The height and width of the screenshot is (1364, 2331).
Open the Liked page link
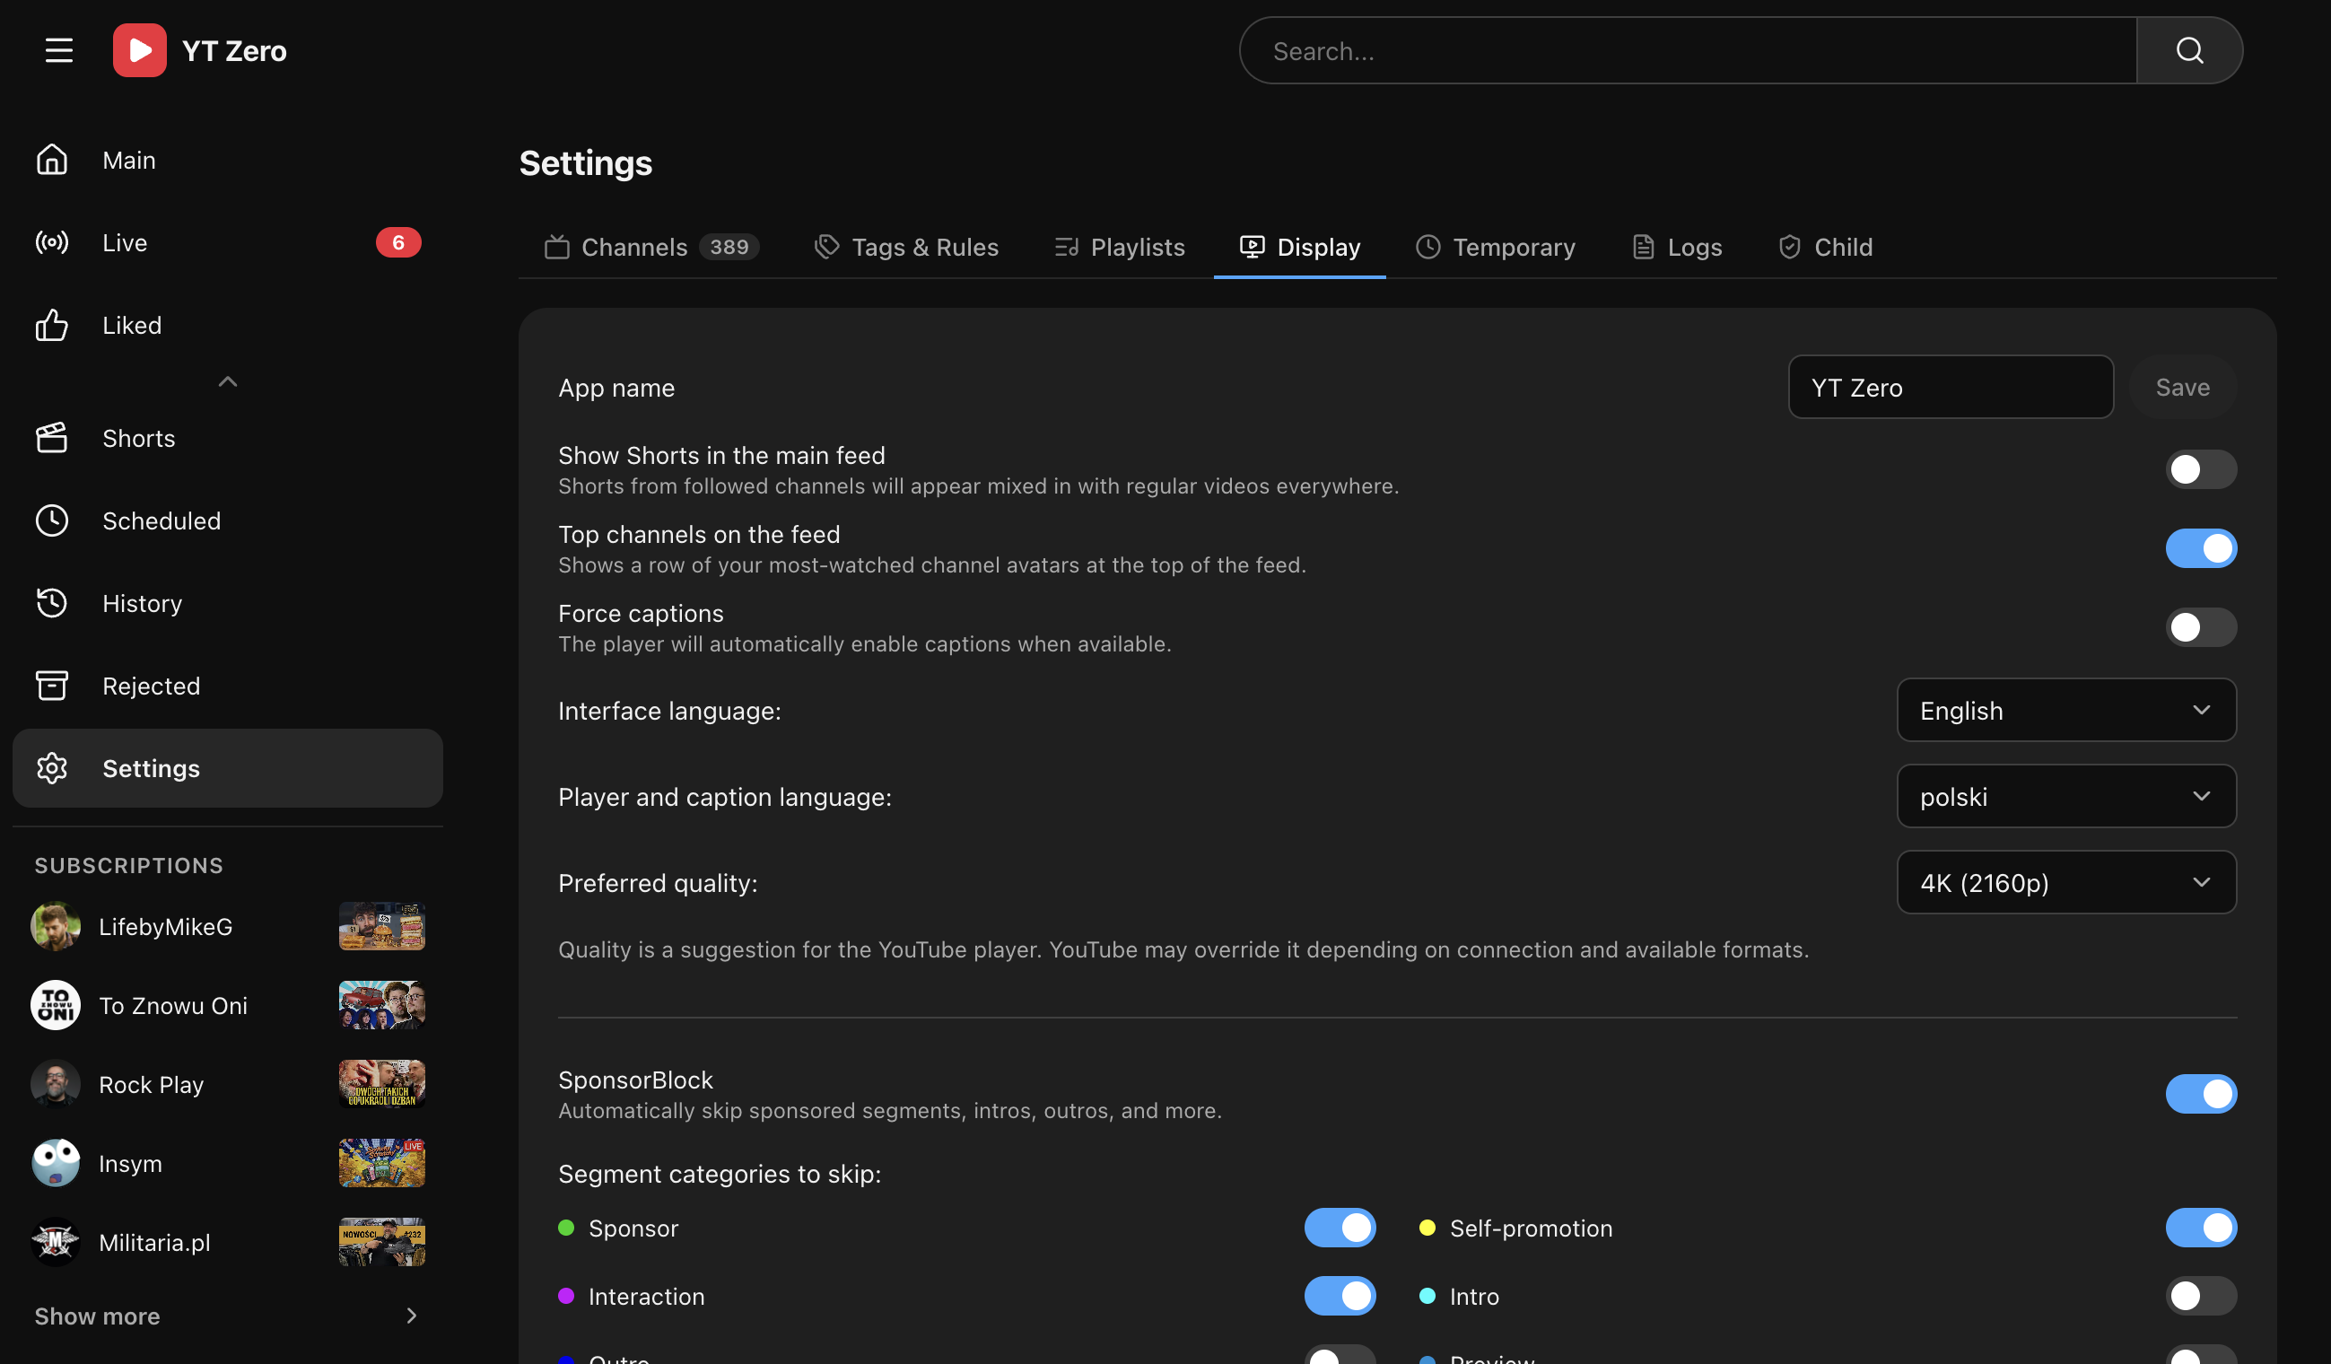(228, 325)
